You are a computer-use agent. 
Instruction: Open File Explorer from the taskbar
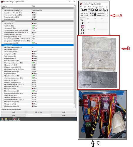point(6,119)
